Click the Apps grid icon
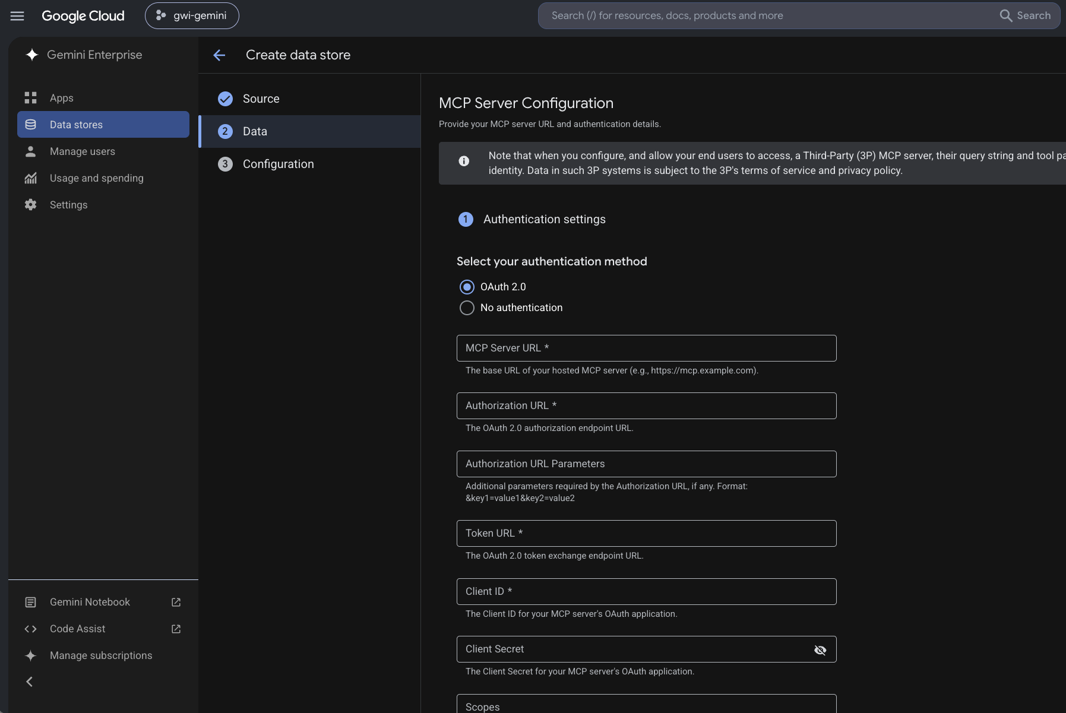The width and height of the screenshot is (1066, 713). point(31,98)
